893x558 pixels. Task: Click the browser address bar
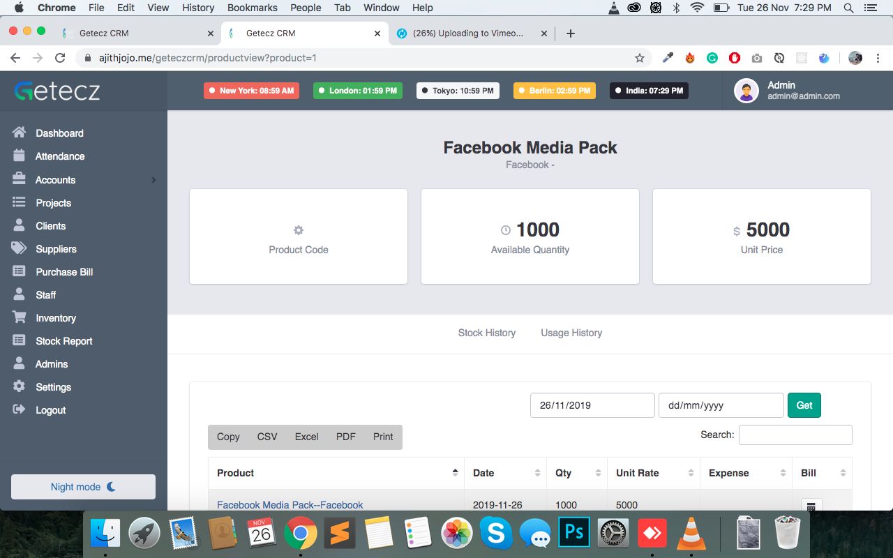(363, 58)
